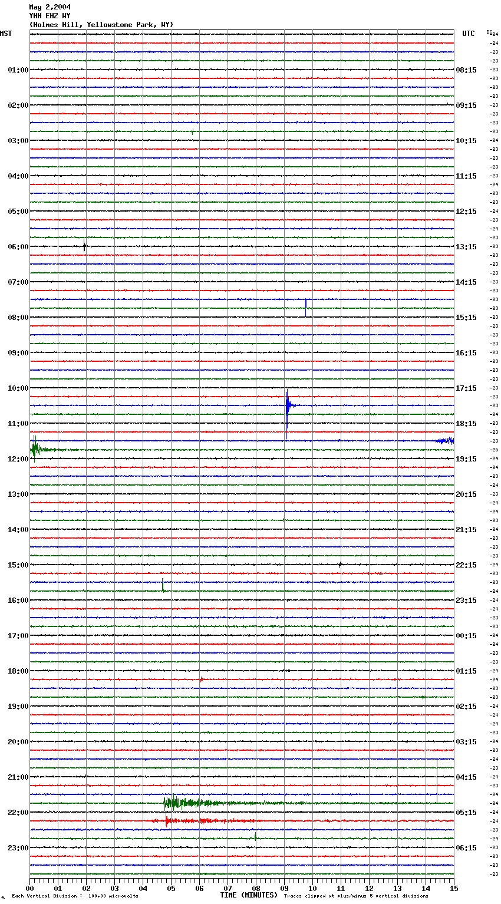Click the "TIME (MINUTES)" axis title
The height and width of the screenshot is (904, 501).
pyautogui.click(x=249, y=895)
